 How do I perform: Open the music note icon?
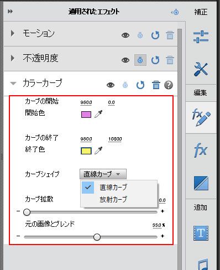click(203, 264)
